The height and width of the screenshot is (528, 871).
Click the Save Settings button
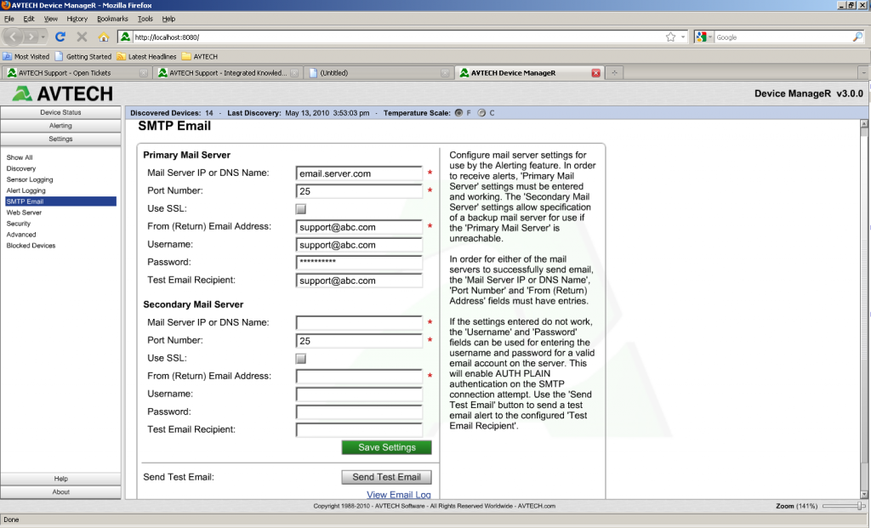(x=385, y=447)
